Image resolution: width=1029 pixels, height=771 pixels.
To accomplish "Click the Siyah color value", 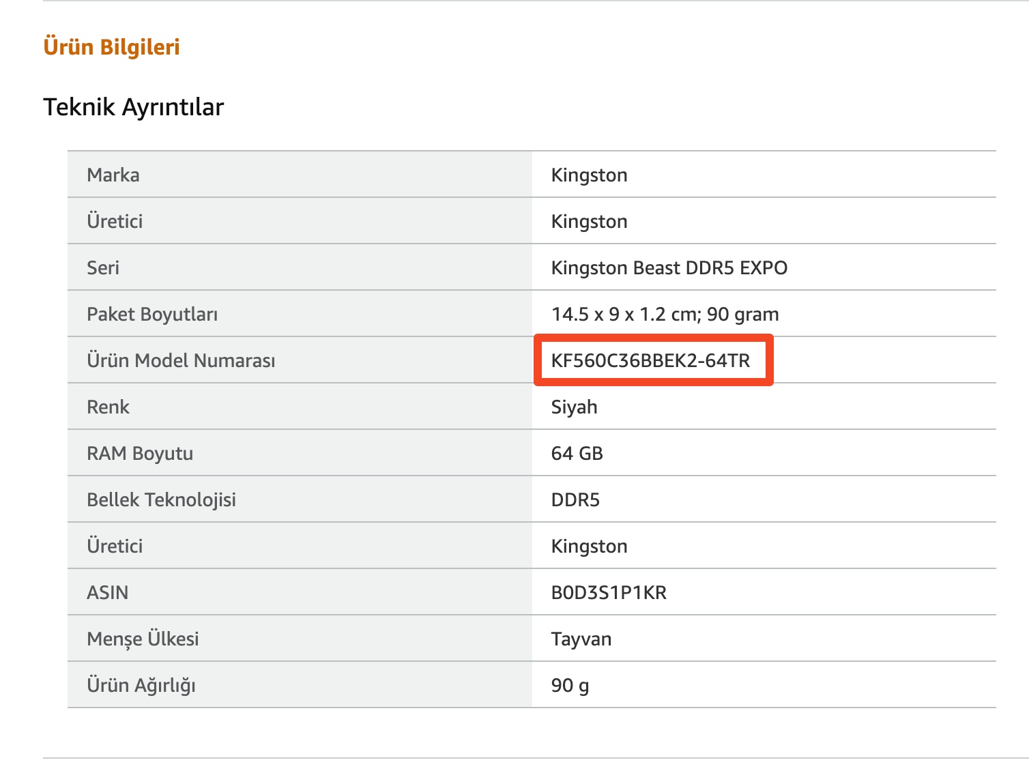I will pos(574,407).
